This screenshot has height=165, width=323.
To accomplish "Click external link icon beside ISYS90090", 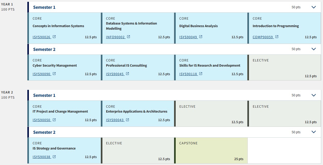I will [54, 74].
